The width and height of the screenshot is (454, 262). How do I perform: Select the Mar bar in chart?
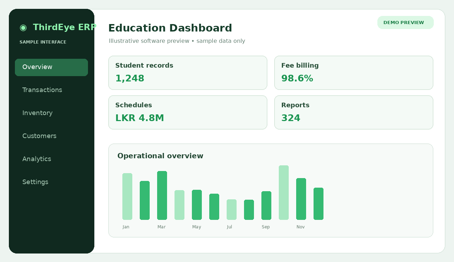point(162,195)
